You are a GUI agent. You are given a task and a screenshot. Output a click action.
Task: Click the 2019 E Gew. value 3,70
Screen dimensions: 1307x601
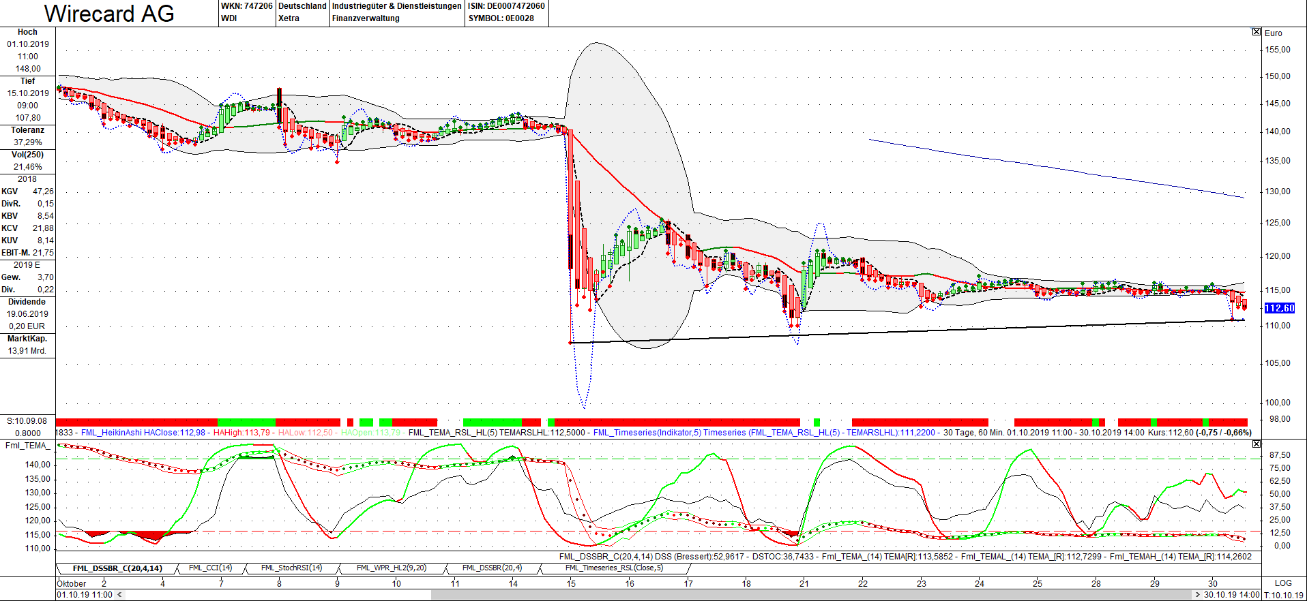coord(46,277)
